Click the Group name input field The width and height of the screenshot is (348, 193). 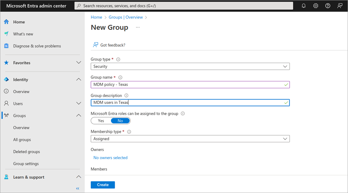[x=190, y=84]
